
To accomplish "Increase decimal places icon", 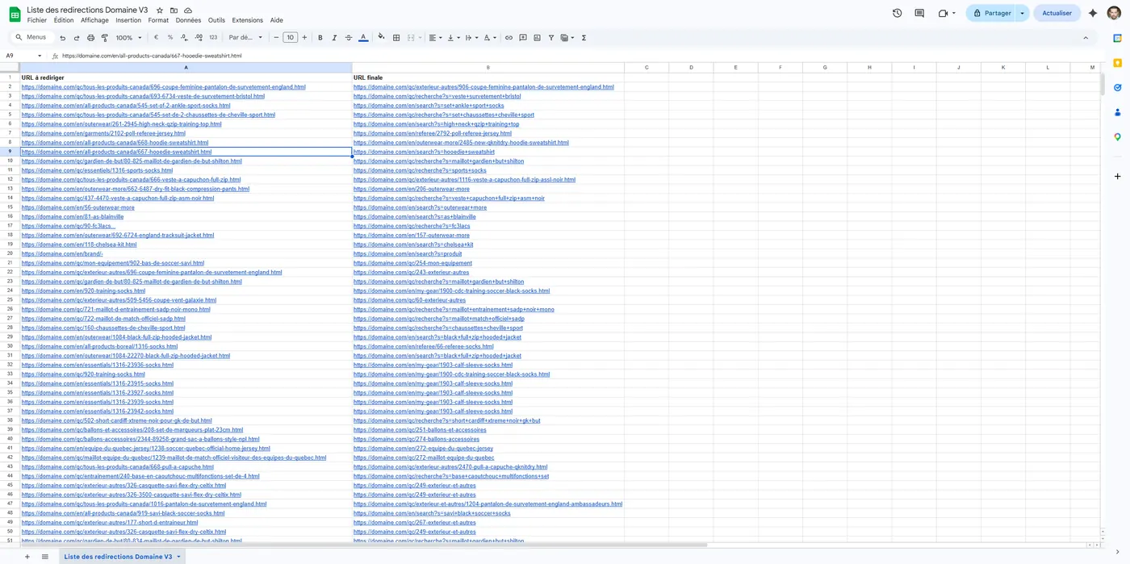I will 199,38.
